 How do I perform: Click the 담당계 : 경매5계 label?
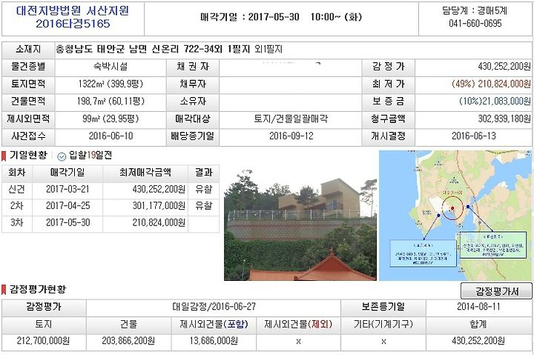(475, 11)
